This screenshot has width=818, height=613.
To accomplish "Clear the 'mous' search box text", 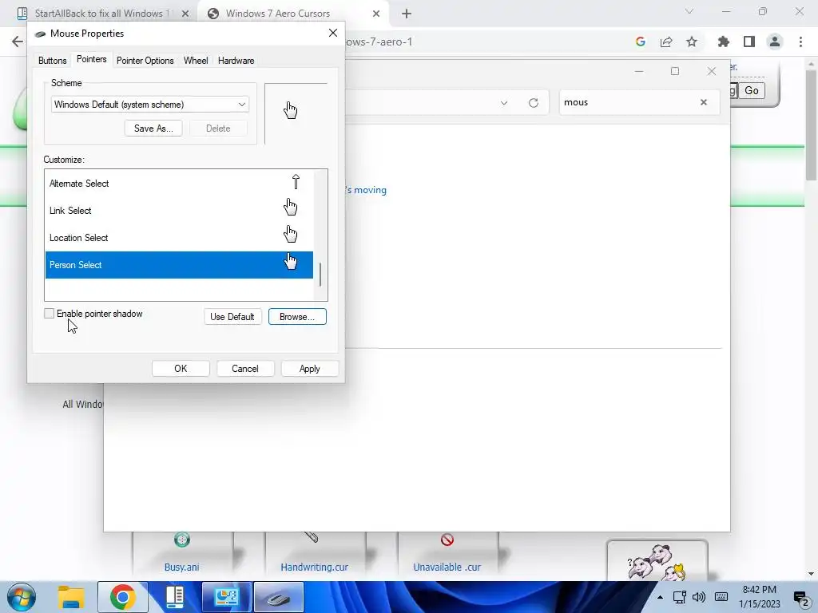I will coord(703,102).
